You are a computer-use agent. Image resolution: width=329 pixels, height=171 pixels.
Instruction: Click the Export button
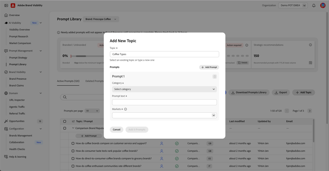click(281, 92)
